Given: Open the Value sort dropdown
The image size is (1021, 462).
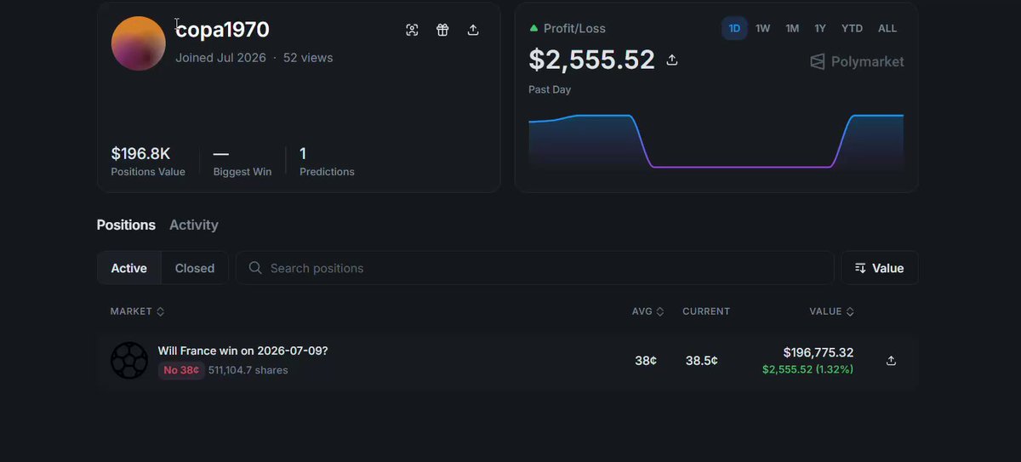Looking at the screenshot, I should [x=880, y=268].
